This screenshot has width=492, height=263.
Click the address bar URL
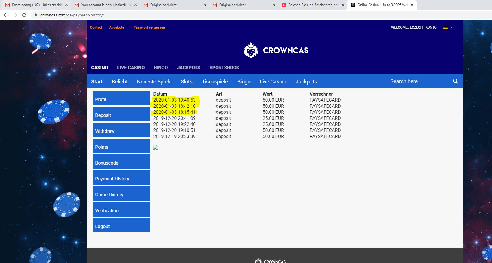[72, 15]
